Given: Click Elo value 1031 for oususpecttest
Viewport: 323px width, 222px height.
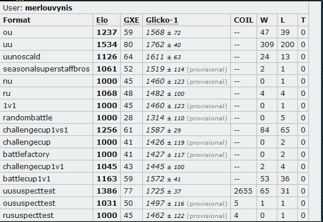Looking at the screenshot, I should tap(107, 203).
